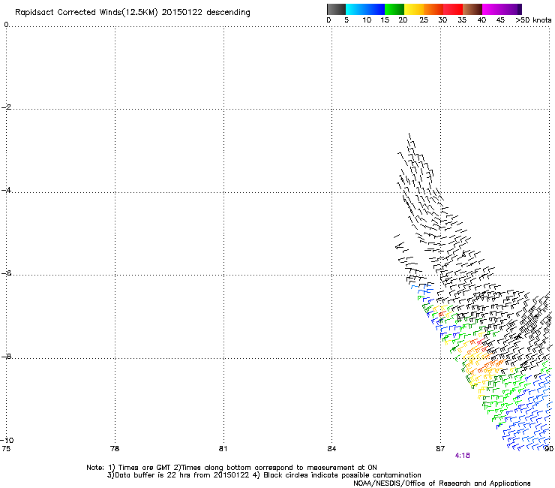
Task: Select the brown 35-40 knots legend swatch
Action: (472, 9)
